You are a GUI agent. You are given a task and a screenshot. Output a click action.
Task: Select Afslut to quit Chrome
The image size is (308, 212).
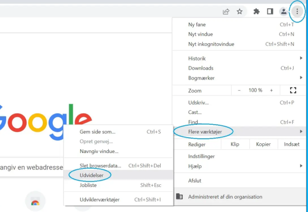(x=239, y=181)
